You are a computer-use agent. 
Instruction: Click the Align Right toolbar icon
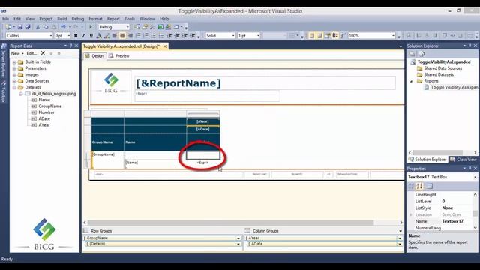(x=130, y=36)
